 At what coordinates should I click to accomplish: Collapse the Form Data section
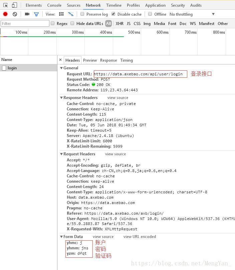[61, 237]
